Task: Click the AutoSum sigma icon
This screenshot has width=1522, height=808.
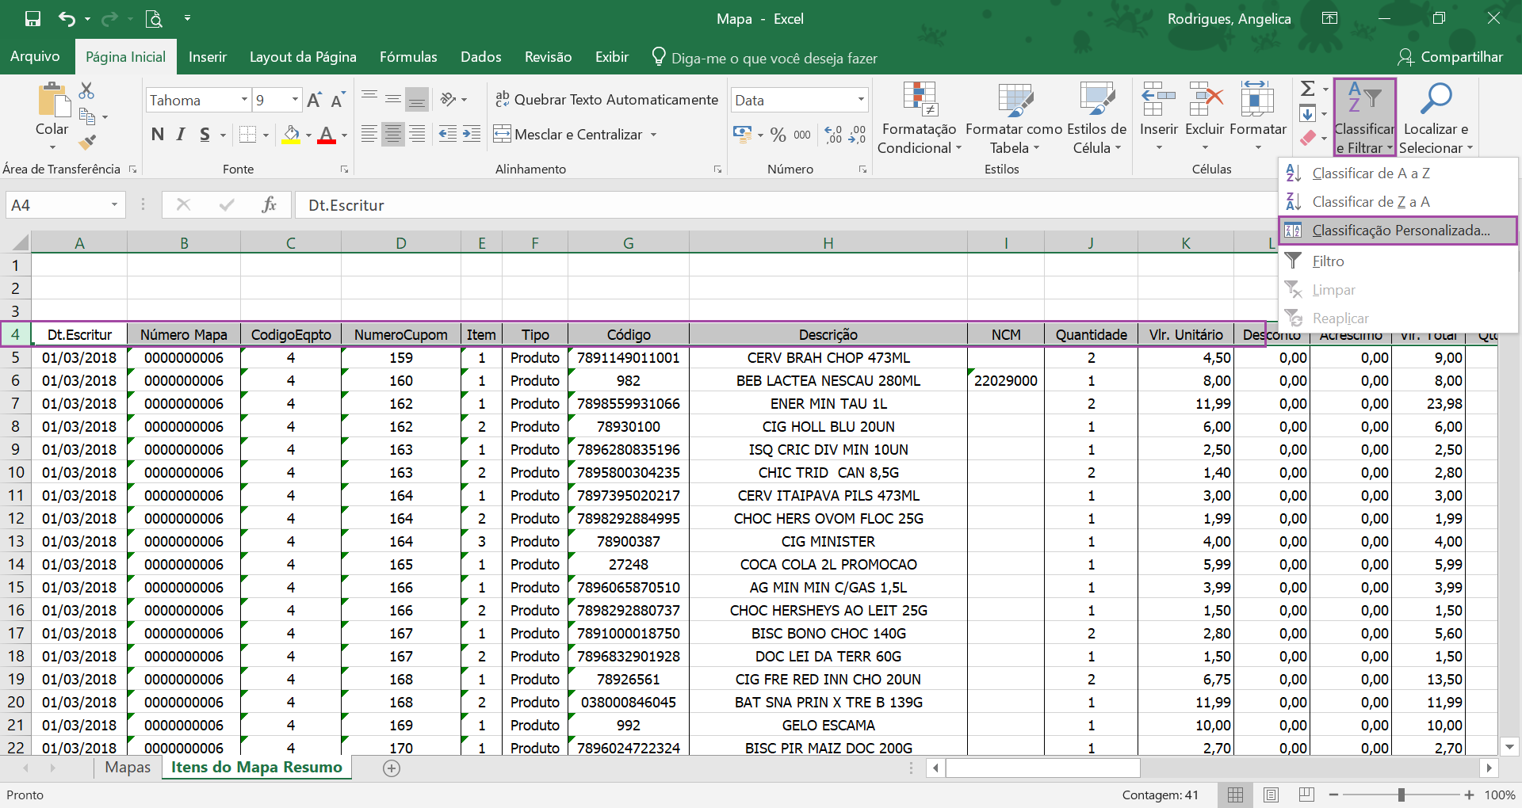Action: coord(1308,89)
